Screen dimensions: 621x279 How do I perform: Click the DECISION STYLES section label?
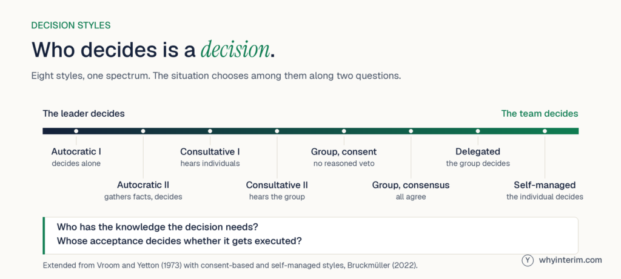coord(71,25)
